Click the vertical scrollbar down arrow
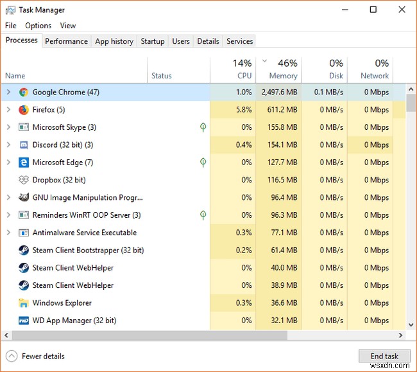 411,325
